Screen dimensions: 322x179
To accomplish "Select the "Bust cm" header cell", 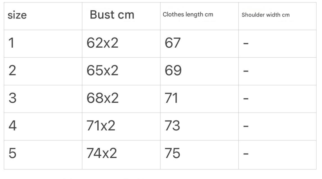I will coord(112,15).
